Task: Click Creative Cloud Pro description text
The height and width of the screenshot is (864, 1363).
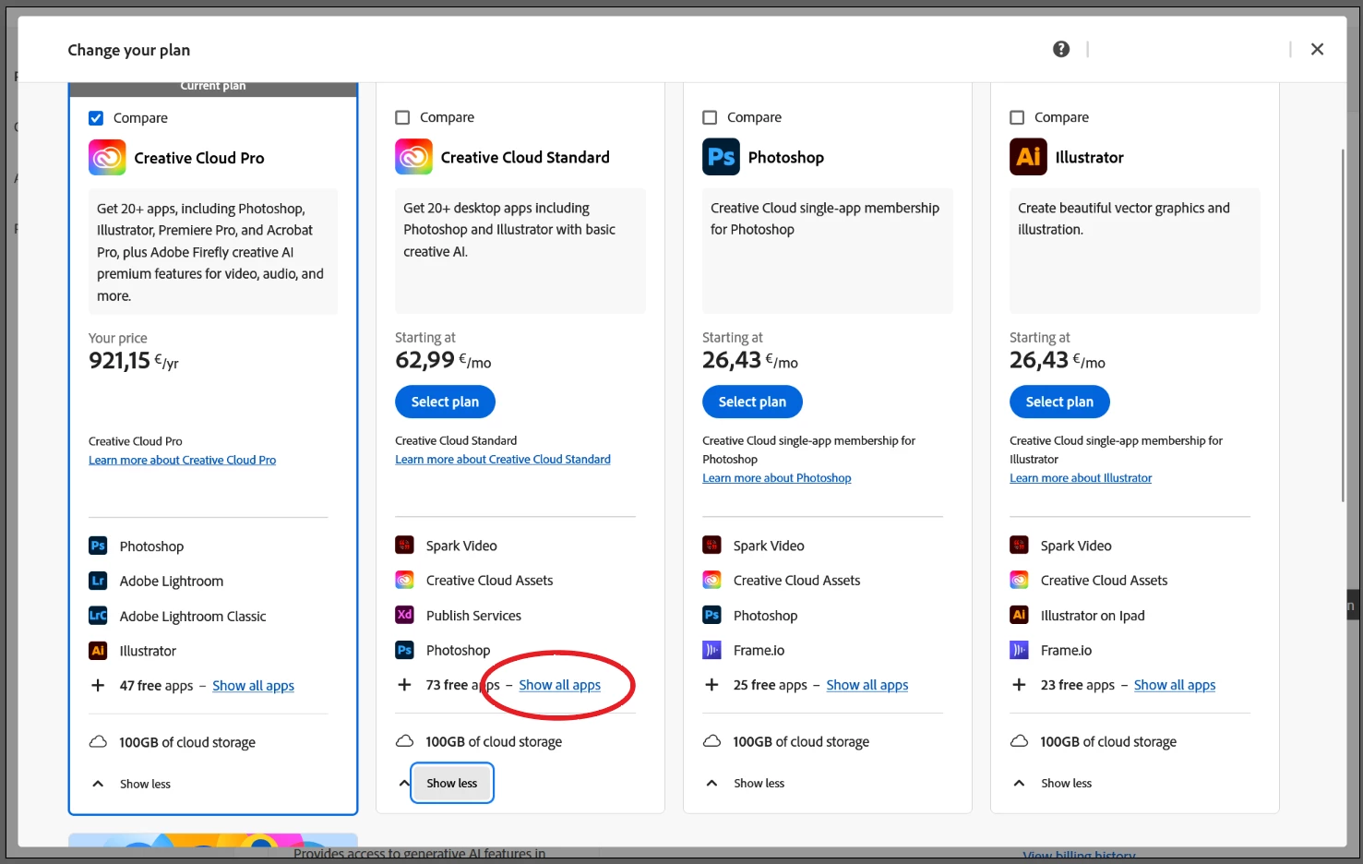Action: (212, 252)
